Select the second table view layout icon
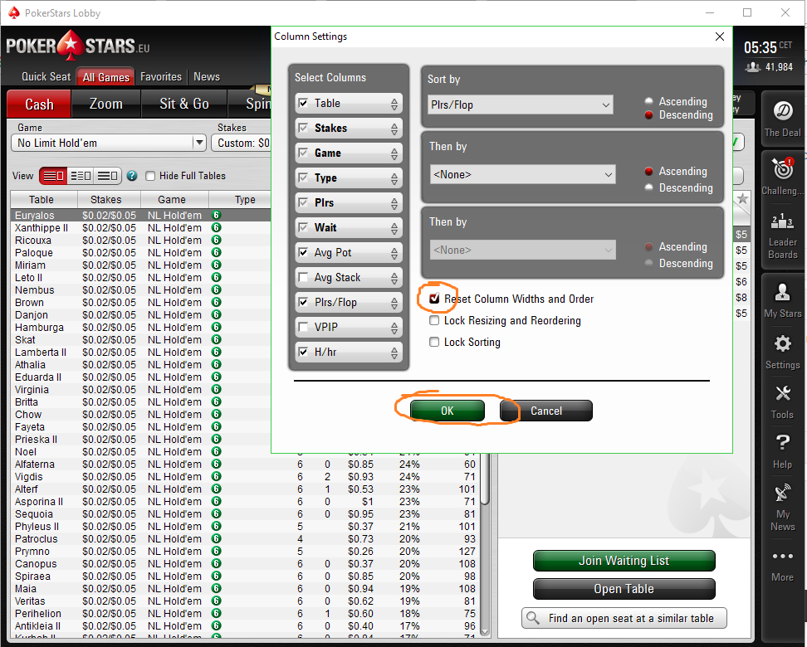The image size is (807, 647). click(x=81, y=176)
